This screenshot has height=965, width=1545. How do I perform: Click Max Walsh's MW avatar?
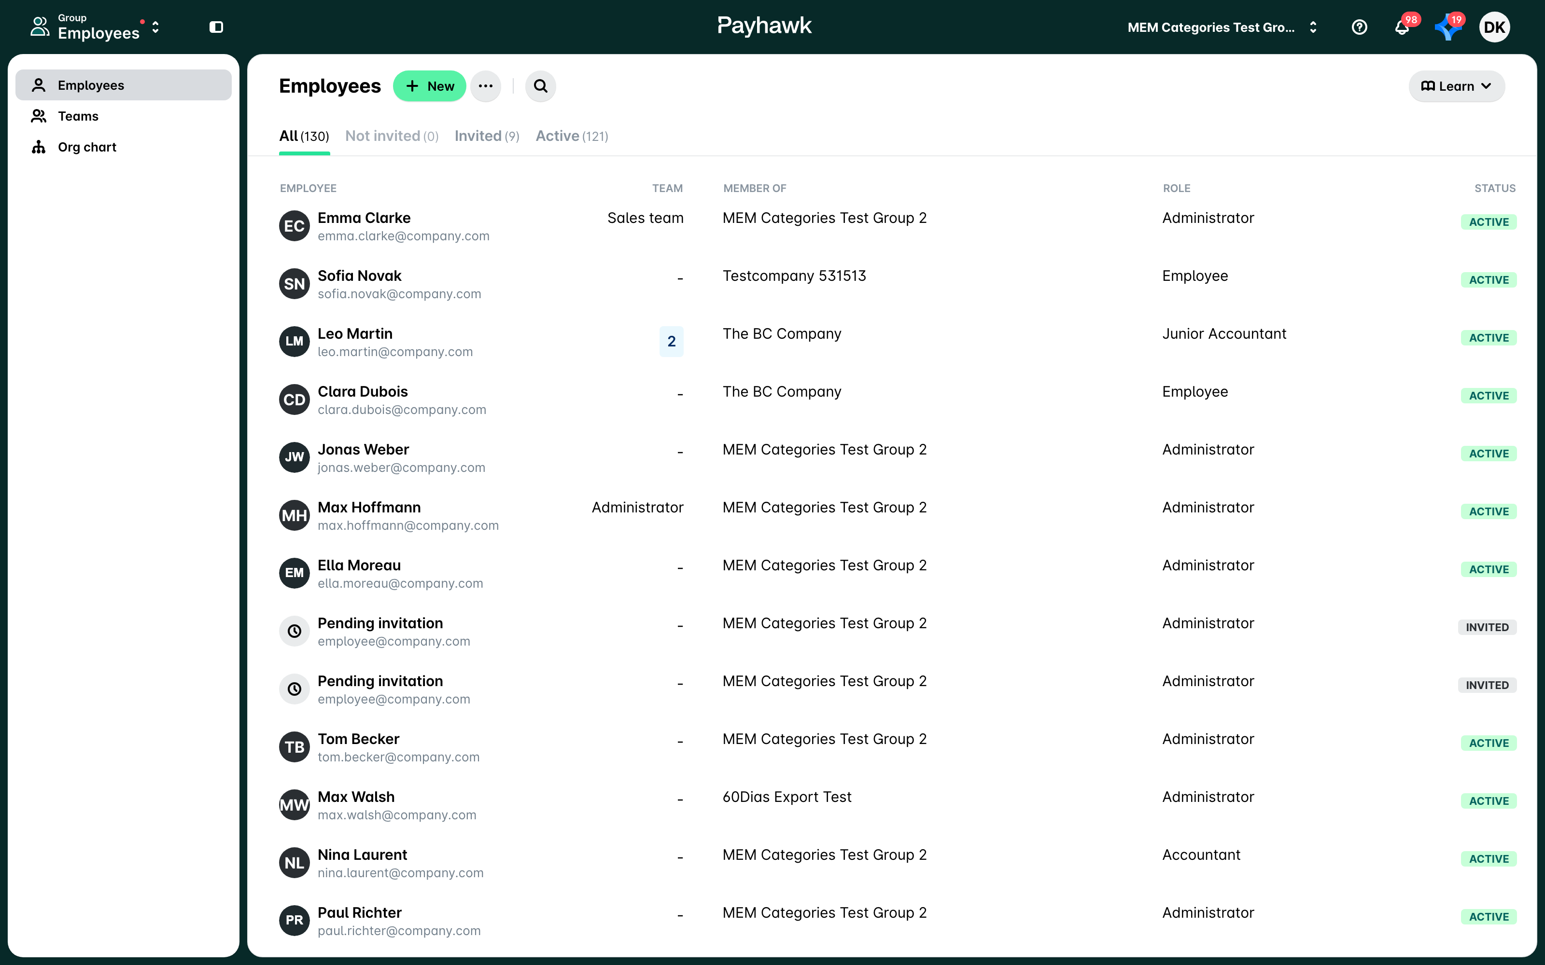(295, 805)
